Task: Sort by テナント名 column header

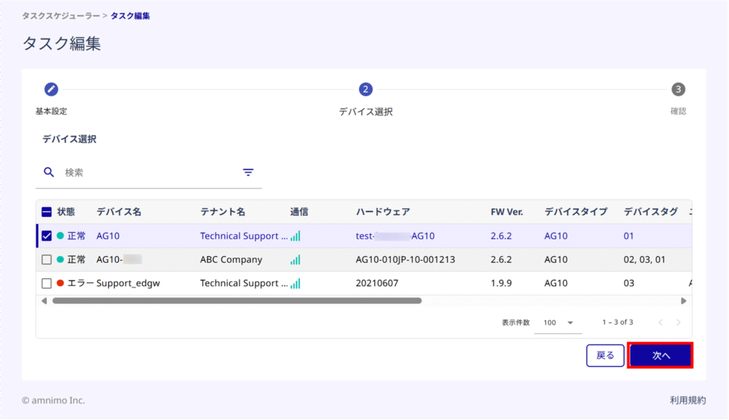Action: point(223,212)
